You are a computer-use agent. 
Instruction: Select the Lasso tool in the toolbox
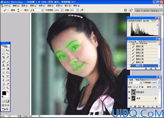[3, 54]
